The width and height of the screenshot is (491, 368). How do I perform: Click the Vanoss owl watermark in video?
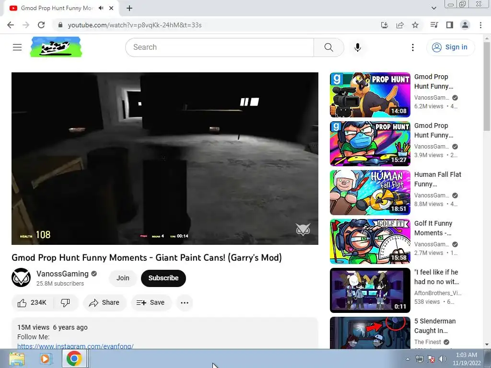(303, 230)
